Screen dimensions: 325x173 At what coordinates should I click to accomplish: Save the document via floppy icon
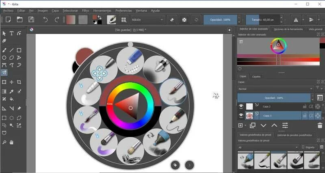[x=31, y=19]
